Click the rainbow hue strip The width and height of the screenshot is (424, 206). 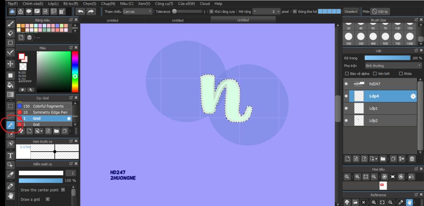[x=75, y=72]
